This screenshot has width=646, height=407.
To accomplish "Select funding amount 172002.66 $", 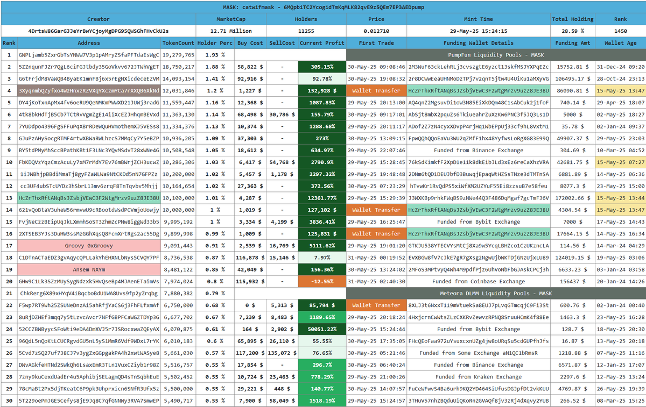I will [x=572, y=198].
